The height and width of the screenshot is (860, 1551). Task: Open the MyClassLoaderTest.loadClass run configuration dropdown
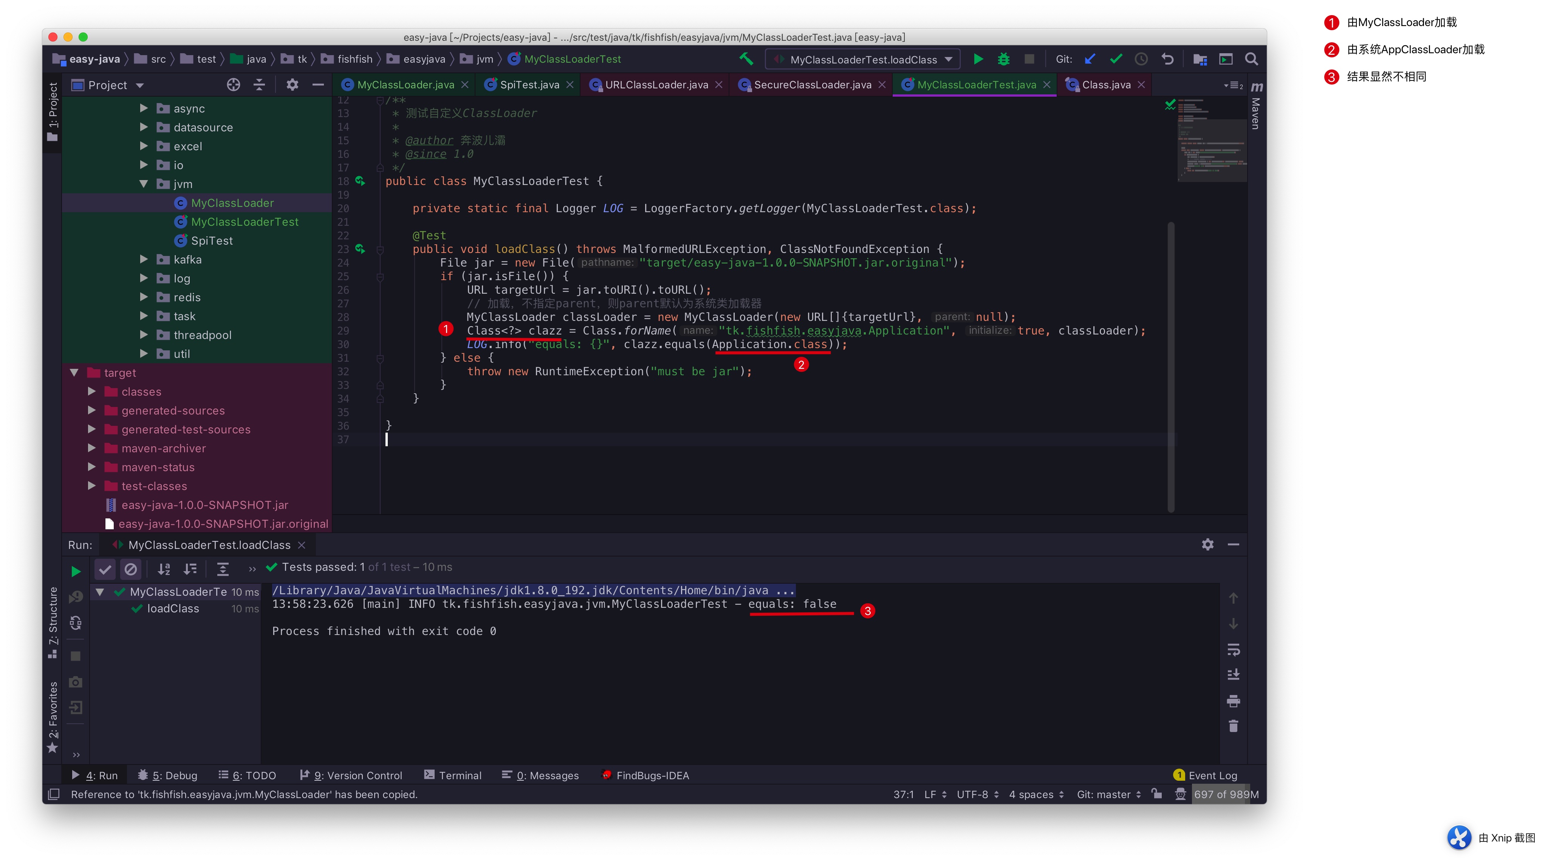[x=864, y=60]
